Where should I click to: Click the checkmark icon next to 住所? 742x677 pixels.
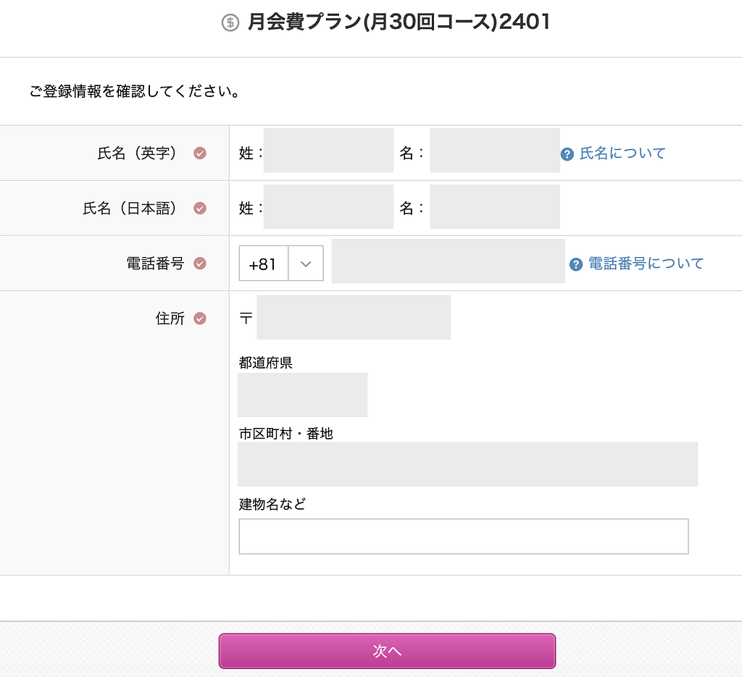200,319
